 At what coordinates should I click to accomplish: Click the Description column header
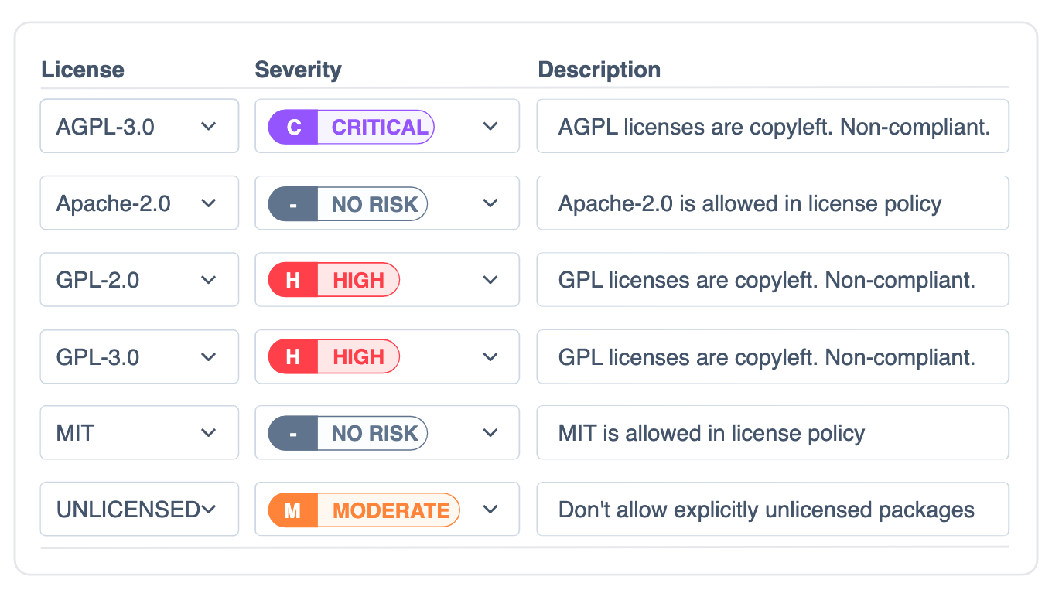click(599, 70)
